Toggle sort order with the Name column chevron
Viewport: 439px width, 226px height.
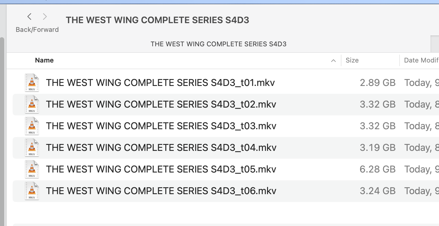(333, 61)
